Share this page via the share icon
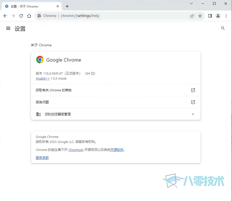 192,16
